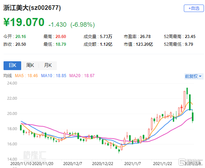This screenshot has height=168, width=205.
Task: Click the percent change (-6.98%)
Action: [x=83, y=25]
